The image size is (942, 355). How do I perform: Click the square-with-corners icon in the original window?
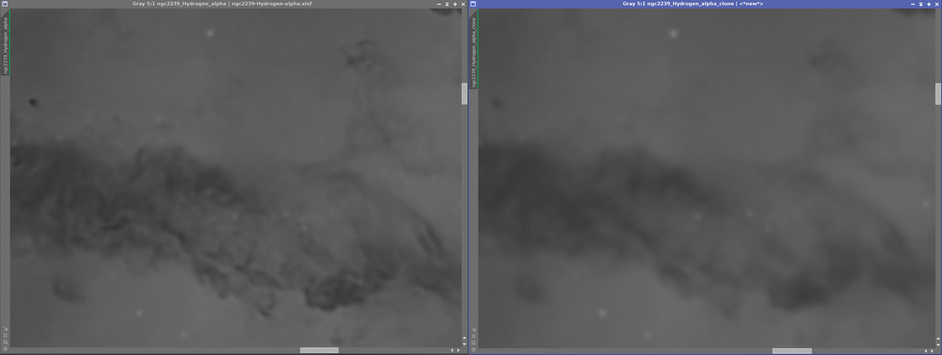click(5, 335)
